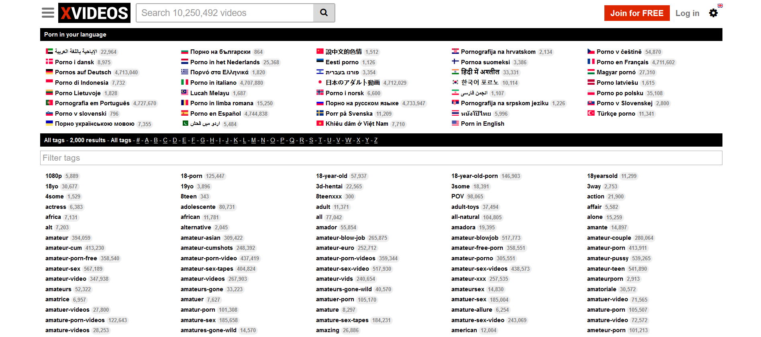
Task: Click the Lithuanian flag icon
Action: point(49,93)
